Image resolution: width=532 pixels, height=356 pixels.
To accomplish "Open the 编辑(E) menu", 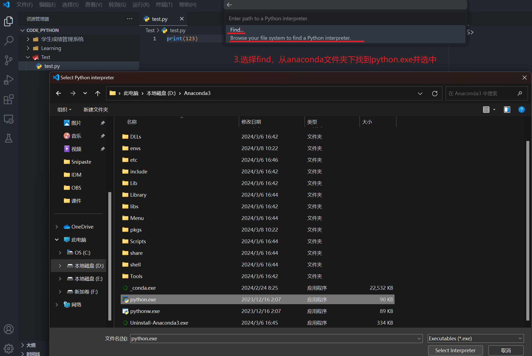I will 47,5.
